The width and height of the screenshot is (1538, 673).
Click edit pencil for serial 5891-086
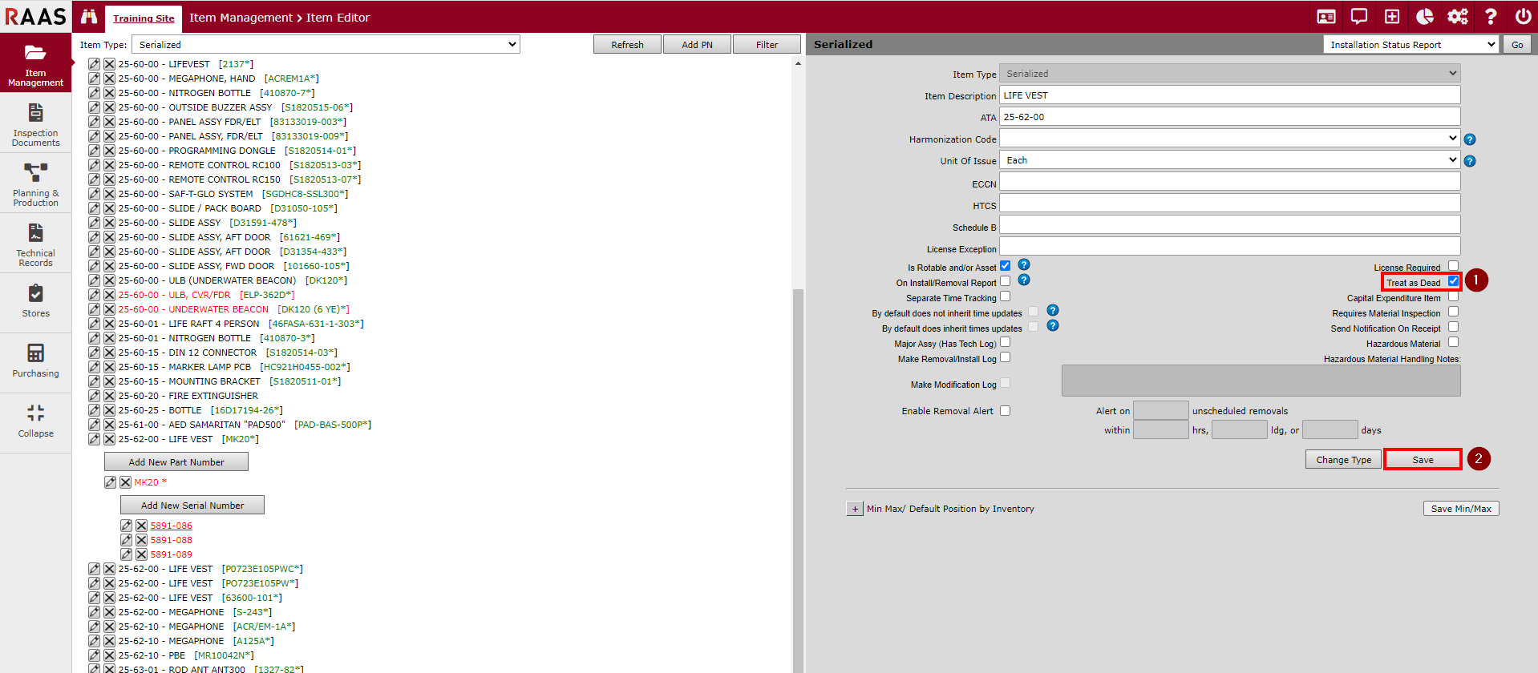tap(126, 526)
